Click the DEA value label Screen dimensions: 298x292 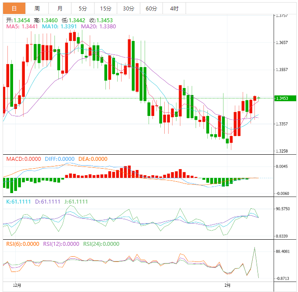pyautogui.click(x=92, y=159)
